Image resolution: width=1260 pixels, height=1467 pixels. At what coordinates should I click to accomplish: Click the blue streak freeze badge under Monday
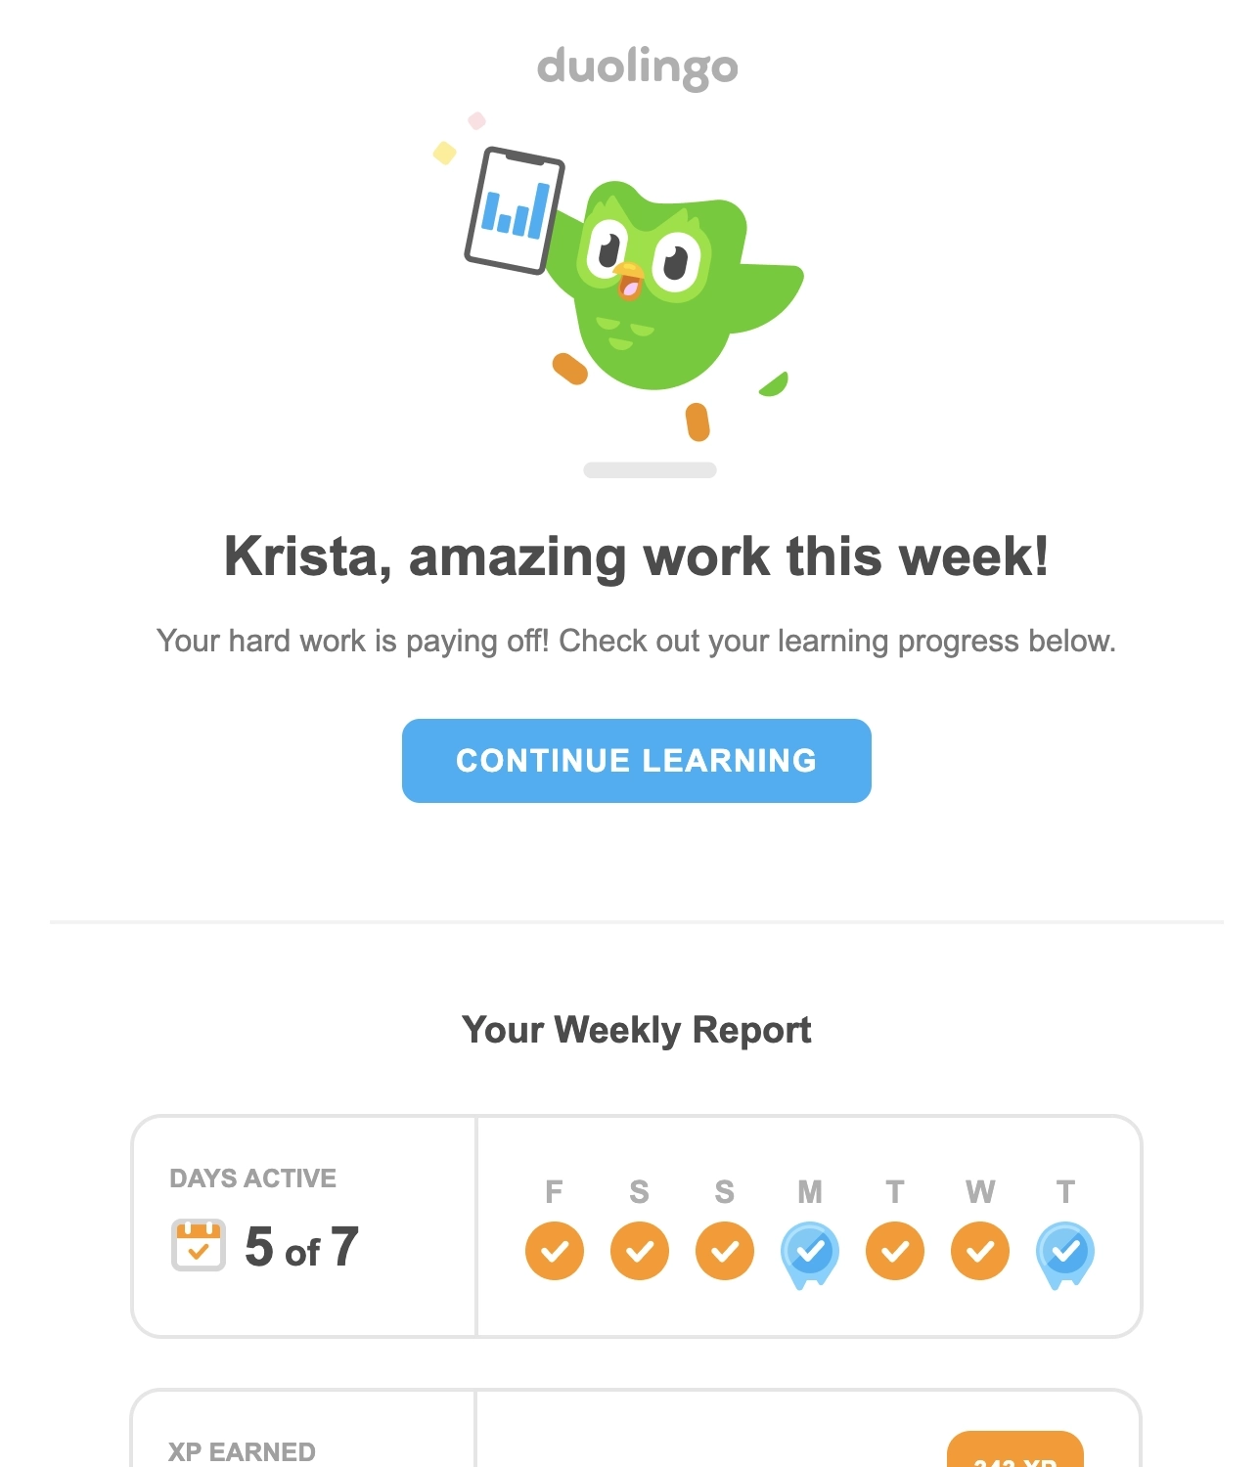pyautogui.click(x=810, y=1253)
